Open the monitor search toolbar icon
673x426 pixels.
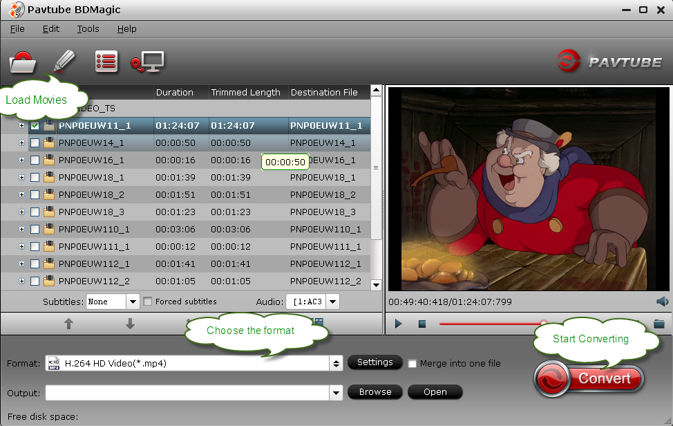pyautogui.click(x=147, y=62)
